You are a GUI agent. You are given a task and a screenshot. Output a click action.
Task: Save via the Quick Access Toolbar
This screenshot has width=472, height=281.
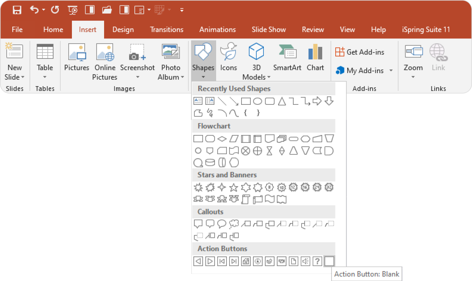16,10
